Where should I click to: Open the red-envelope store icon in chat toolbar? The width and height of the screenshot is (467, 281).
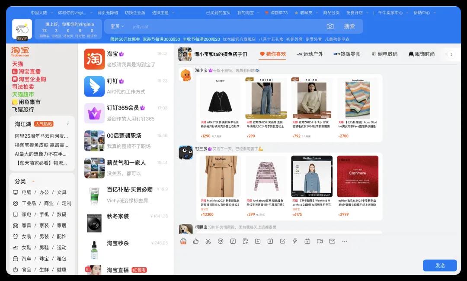tap(183, 241)
